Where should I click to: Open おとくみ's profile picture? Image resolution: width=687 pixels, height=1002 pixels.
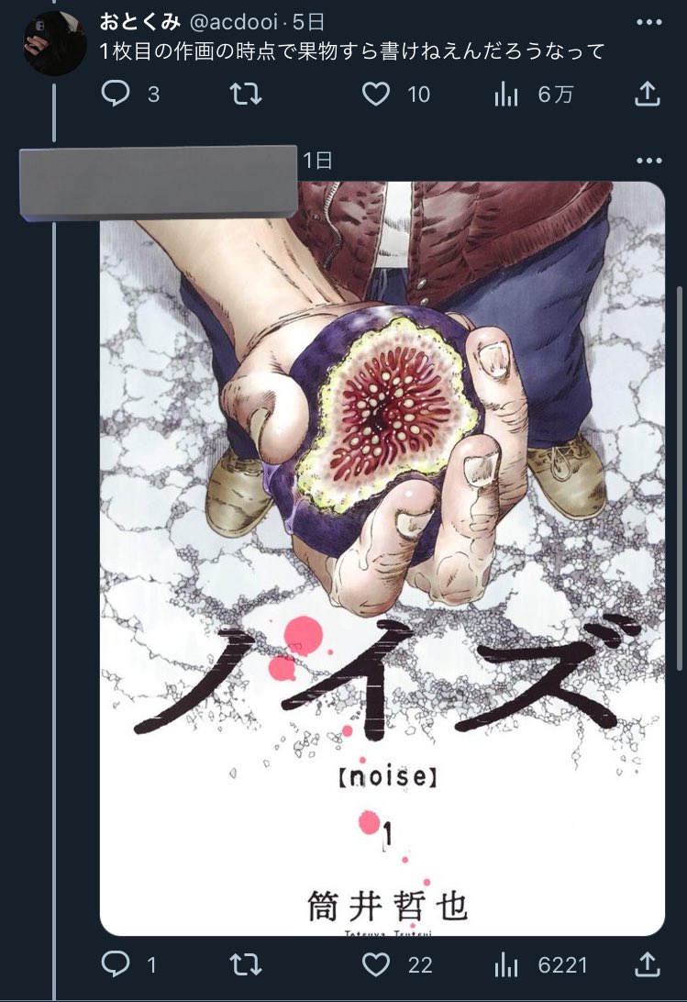coord(55,43)
